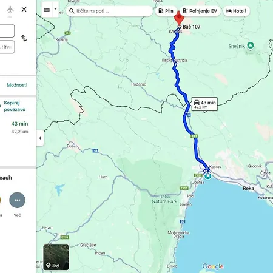Screen dimensions: 273x273
Task: Collapse the side panel with arrow tab
Action: pos(40,138)
